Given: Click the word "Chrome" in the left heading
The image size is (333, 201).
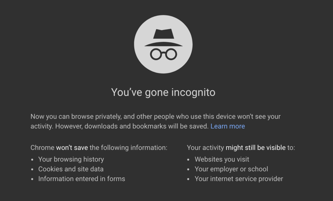Looking at the screenshot, I should point(42,148).
